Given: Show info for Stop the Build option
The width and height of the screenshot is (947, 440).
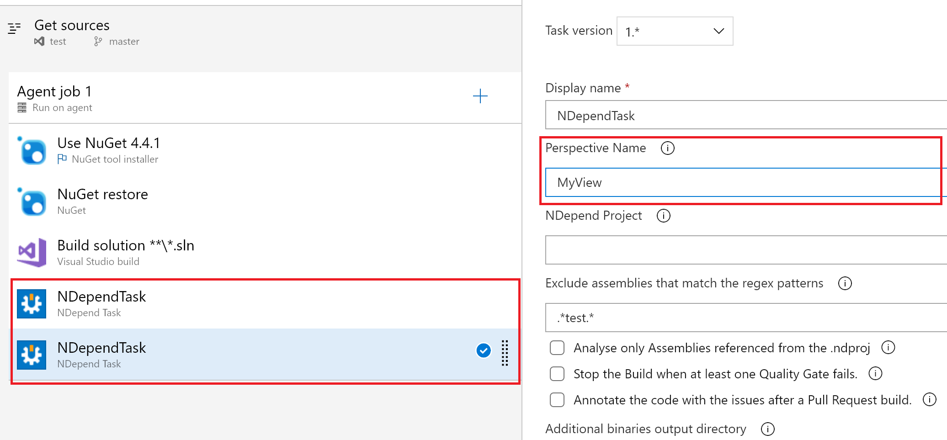Looking at the screenshot, I should [x=875, y=373].
